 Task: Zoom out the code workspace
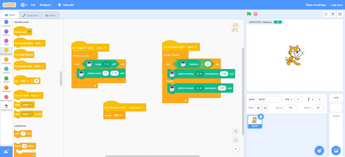coord(236,140)
